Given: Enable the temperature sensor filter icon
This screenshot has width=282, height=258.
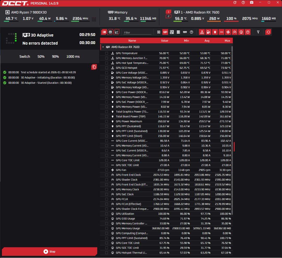Looking at the screenshot, I should pos(202,32).
